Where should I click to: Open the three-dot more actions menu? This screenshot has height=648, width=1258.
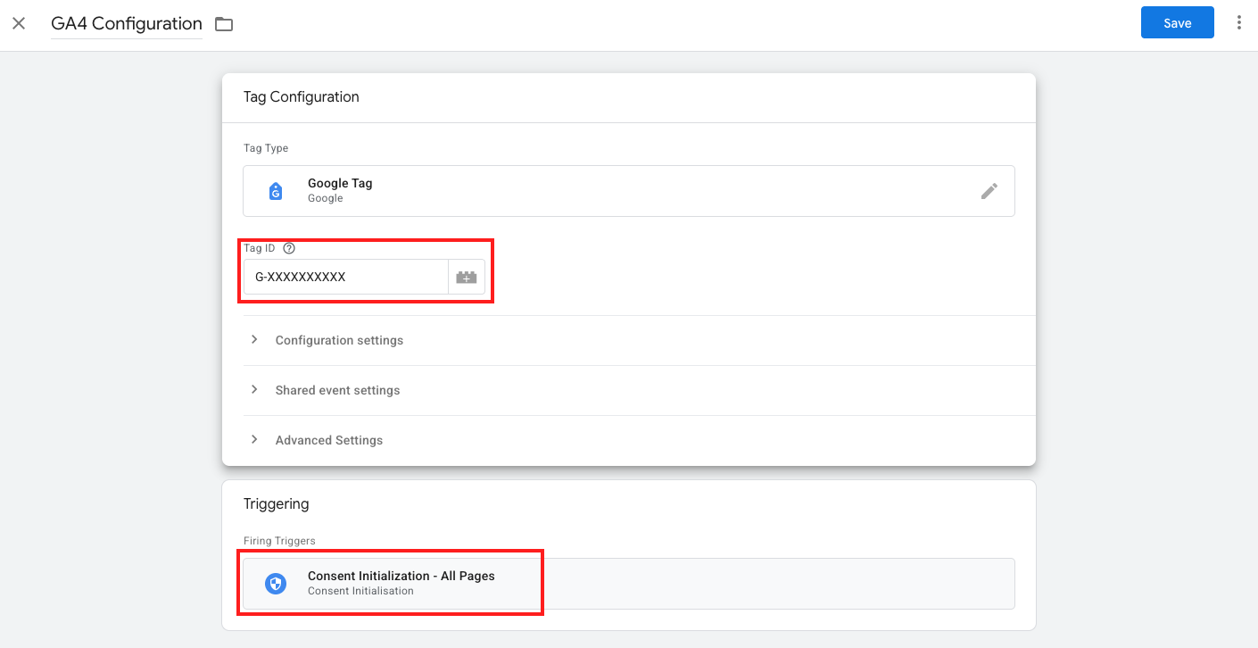[1238, 23]
